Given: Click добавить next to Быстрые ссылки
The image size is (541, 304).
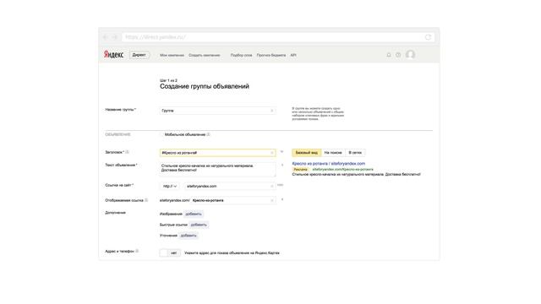Looking at the screenshot, I should pyautogui.click(x=199, y=225).
